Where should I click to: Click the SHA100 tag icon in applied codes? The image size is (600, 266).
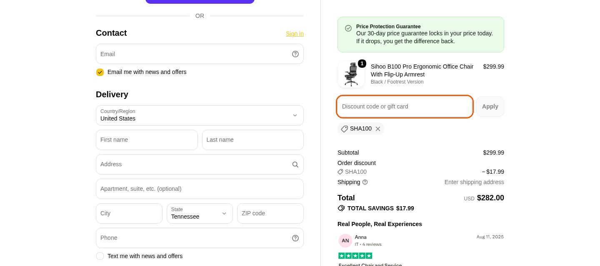click(x=344, y=129)
